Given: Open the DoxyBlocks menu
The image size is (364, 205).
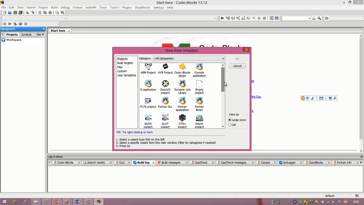Looking at the screenshot, I should (x=142, y=7).
